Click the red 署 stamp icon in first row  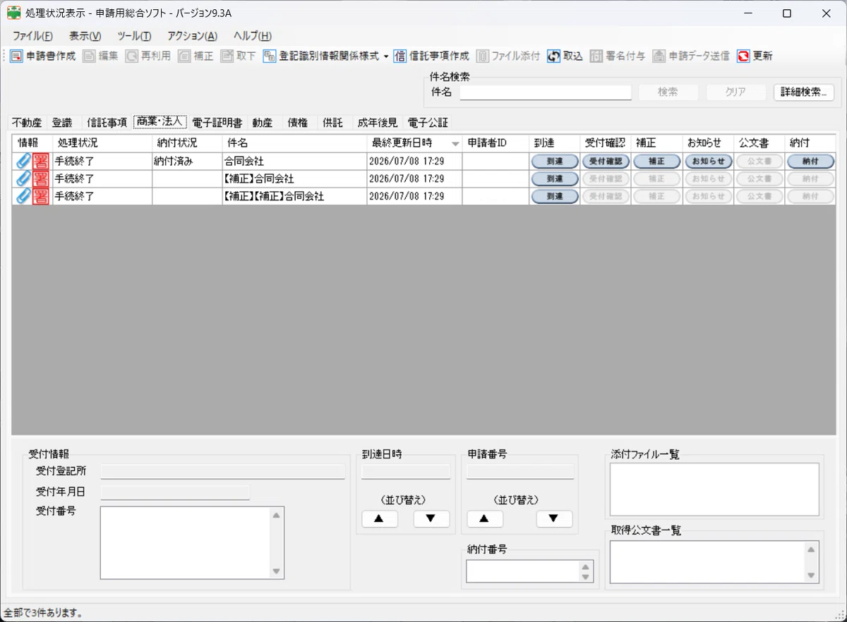(41, 161)
